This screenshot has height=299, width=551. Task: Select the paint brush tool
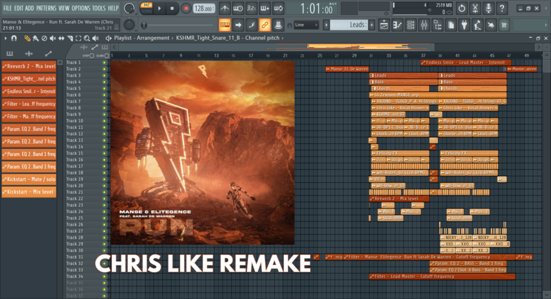pos(36,38)
